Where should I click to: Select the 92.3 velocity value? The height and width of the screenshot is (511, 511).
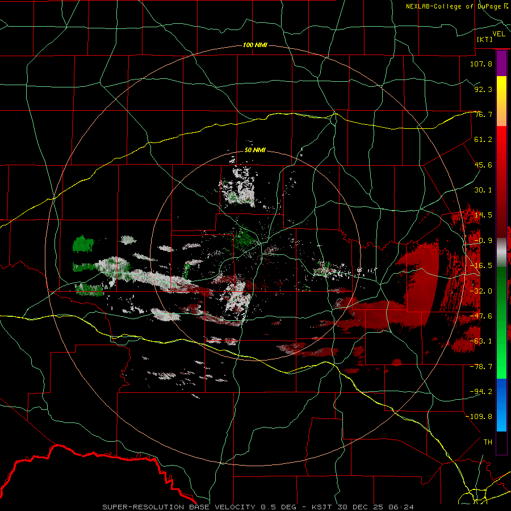coord(483,89)
